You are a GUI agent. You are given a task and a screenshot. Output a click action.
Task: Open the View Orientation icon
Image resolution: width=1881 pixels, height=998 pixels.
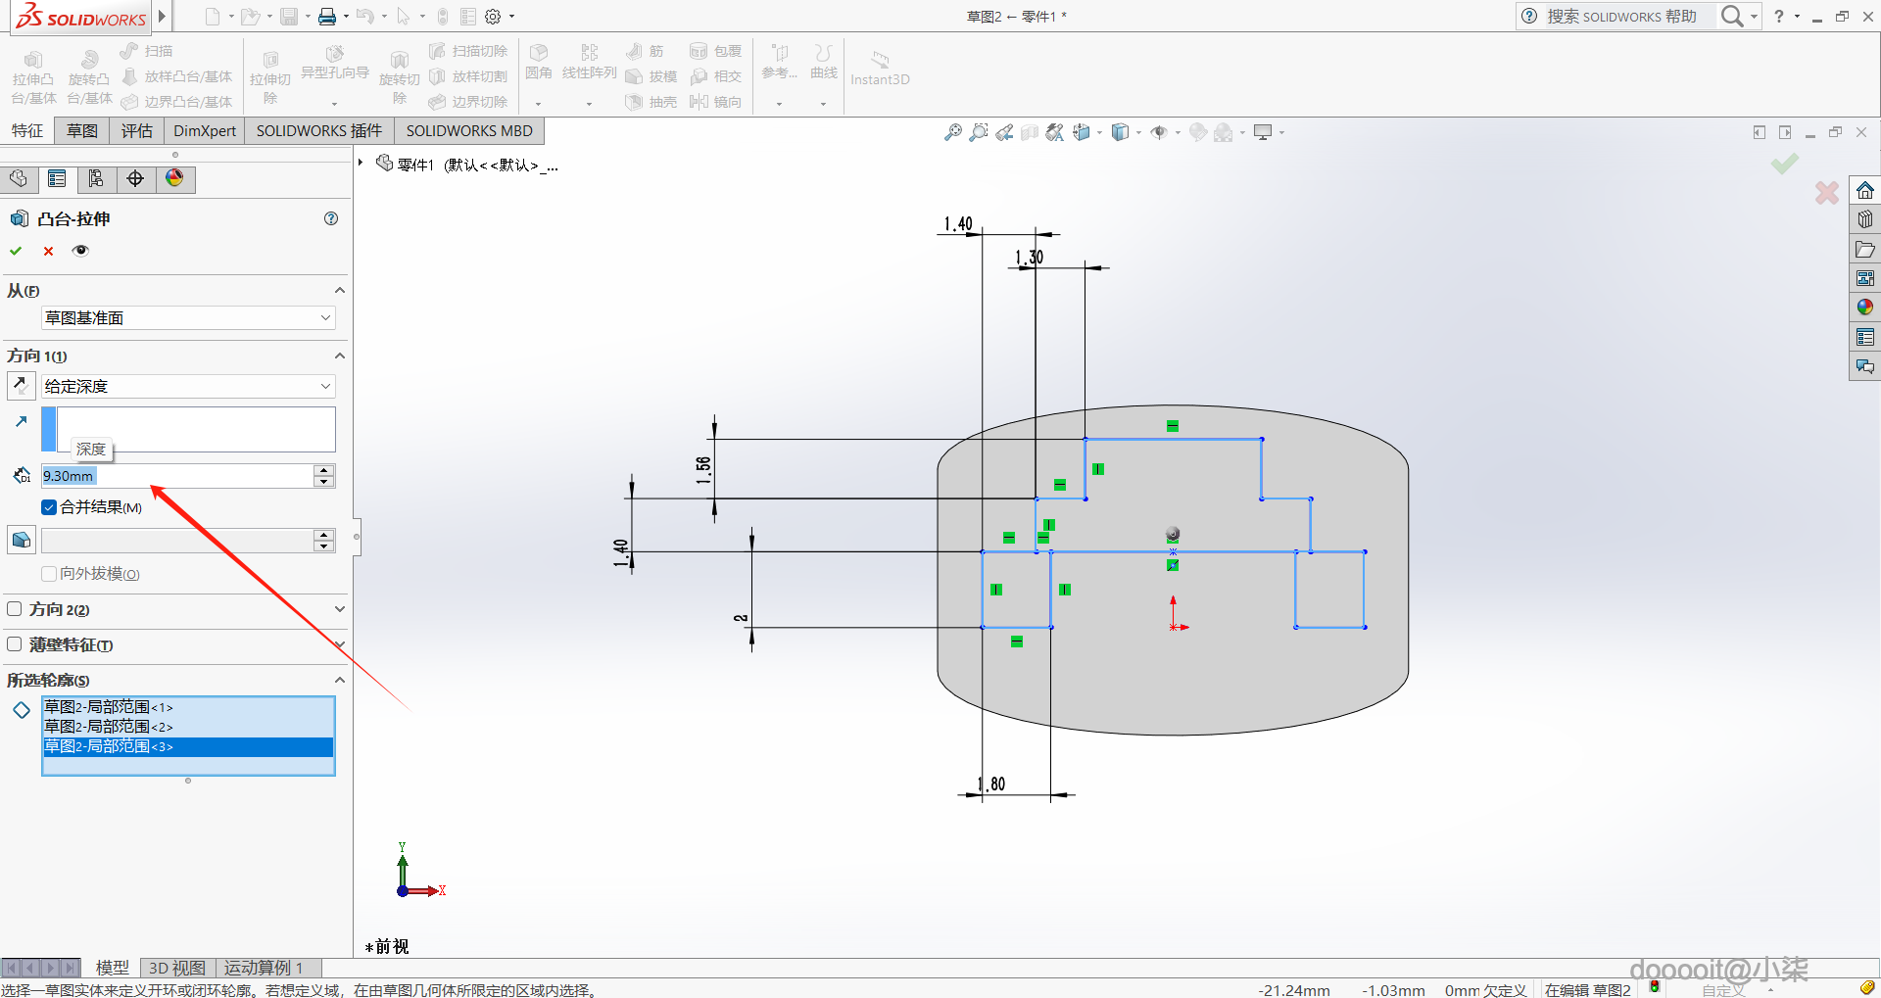click(x=1082, y=132)
